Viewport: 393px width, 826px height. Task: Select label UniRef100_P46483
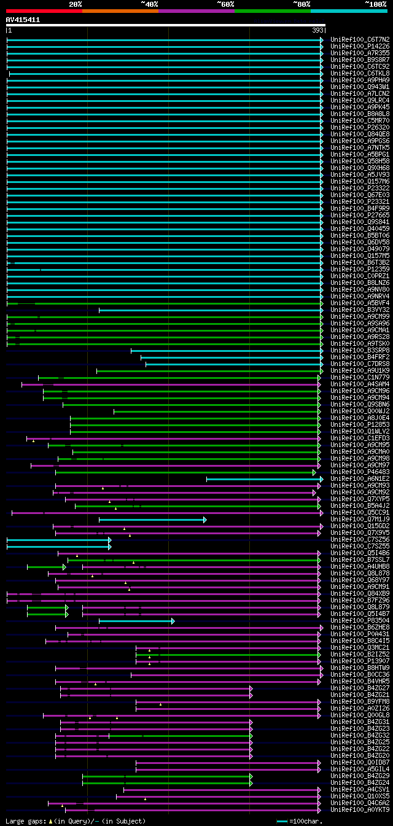360,472
